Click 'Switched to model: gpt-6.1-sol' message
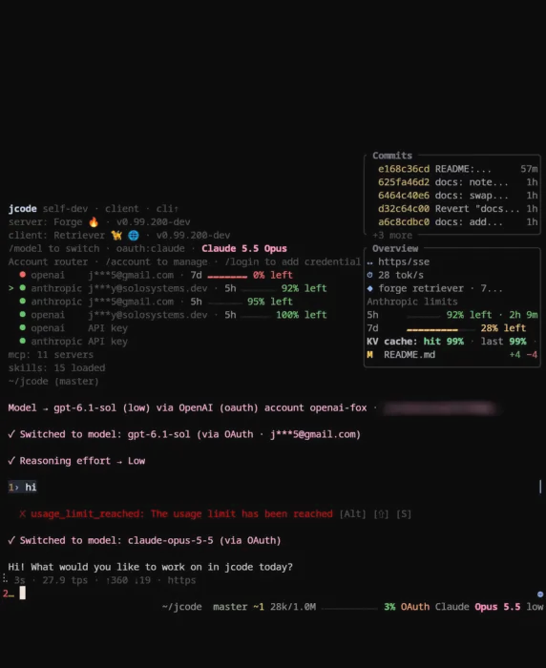Screen dimensions: 546x668 click(x=184, y=434)
